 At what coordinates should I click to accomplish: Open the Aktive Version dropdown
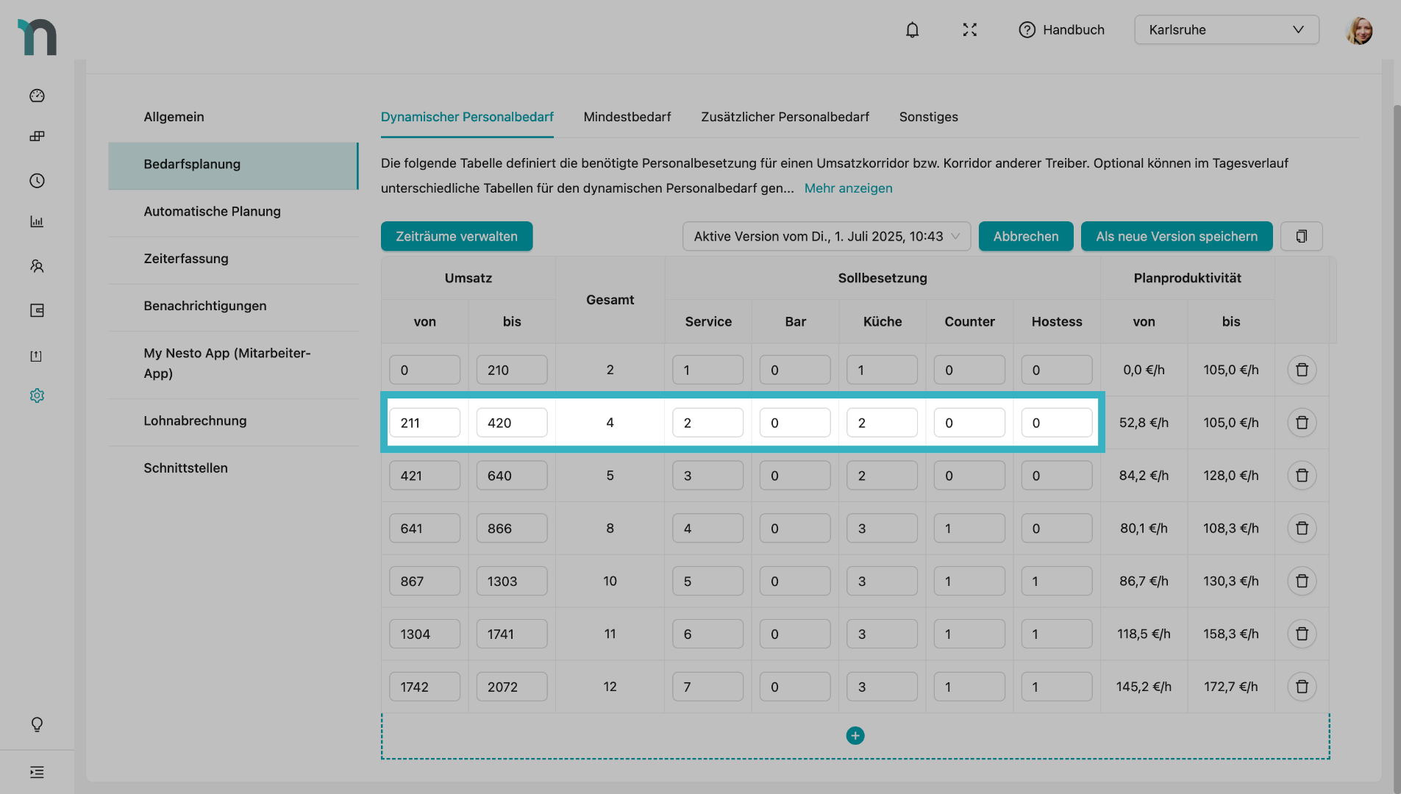pos(826,237)
